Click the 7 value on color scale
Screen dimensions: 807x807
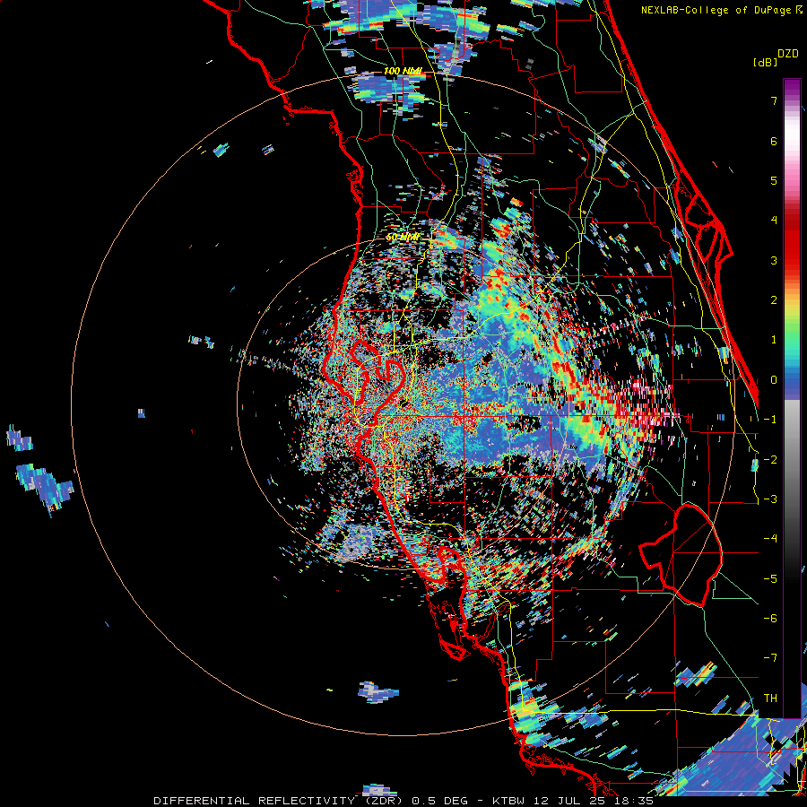(774, 100)
